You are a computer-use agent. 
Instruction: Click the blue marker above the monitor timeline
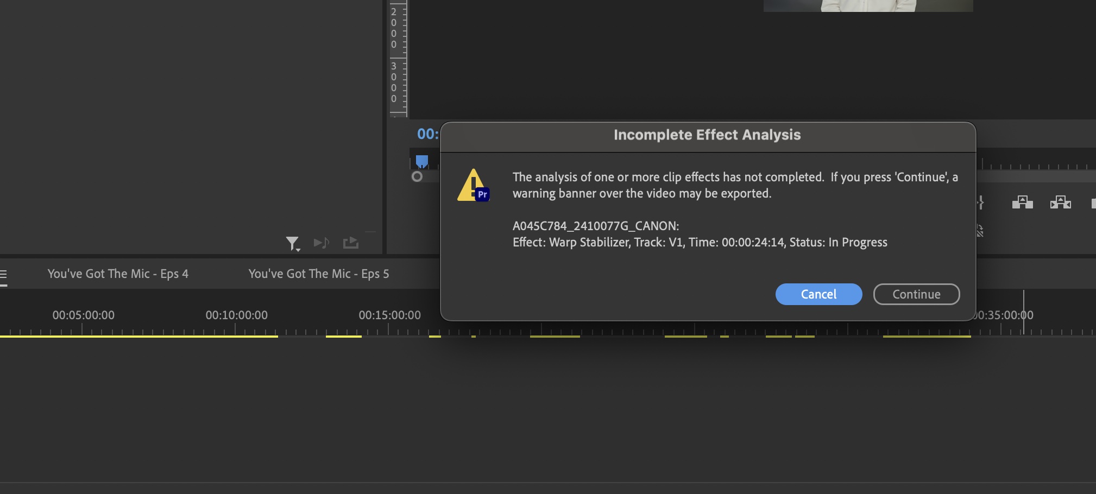(x=423, y=160)
